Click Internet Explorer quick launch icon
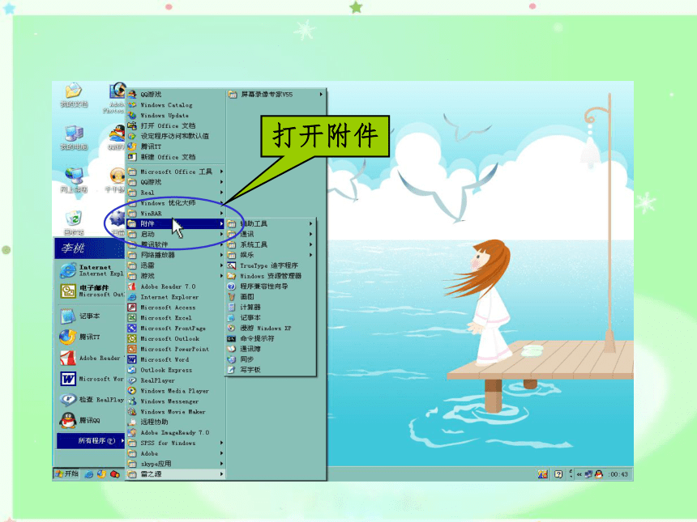 click(89, 474)
